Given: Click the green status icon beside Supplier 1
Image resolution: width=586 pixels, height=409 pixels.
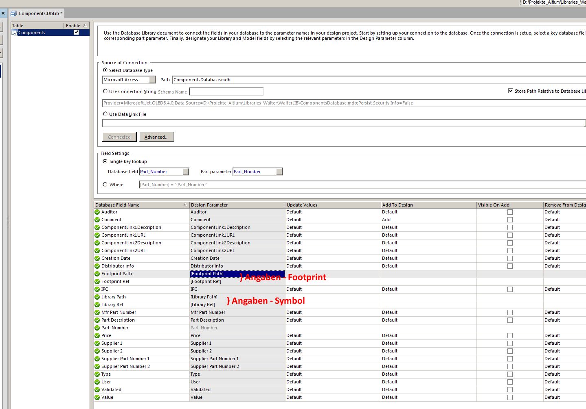Looking at the screenshot, I should 97,344.
